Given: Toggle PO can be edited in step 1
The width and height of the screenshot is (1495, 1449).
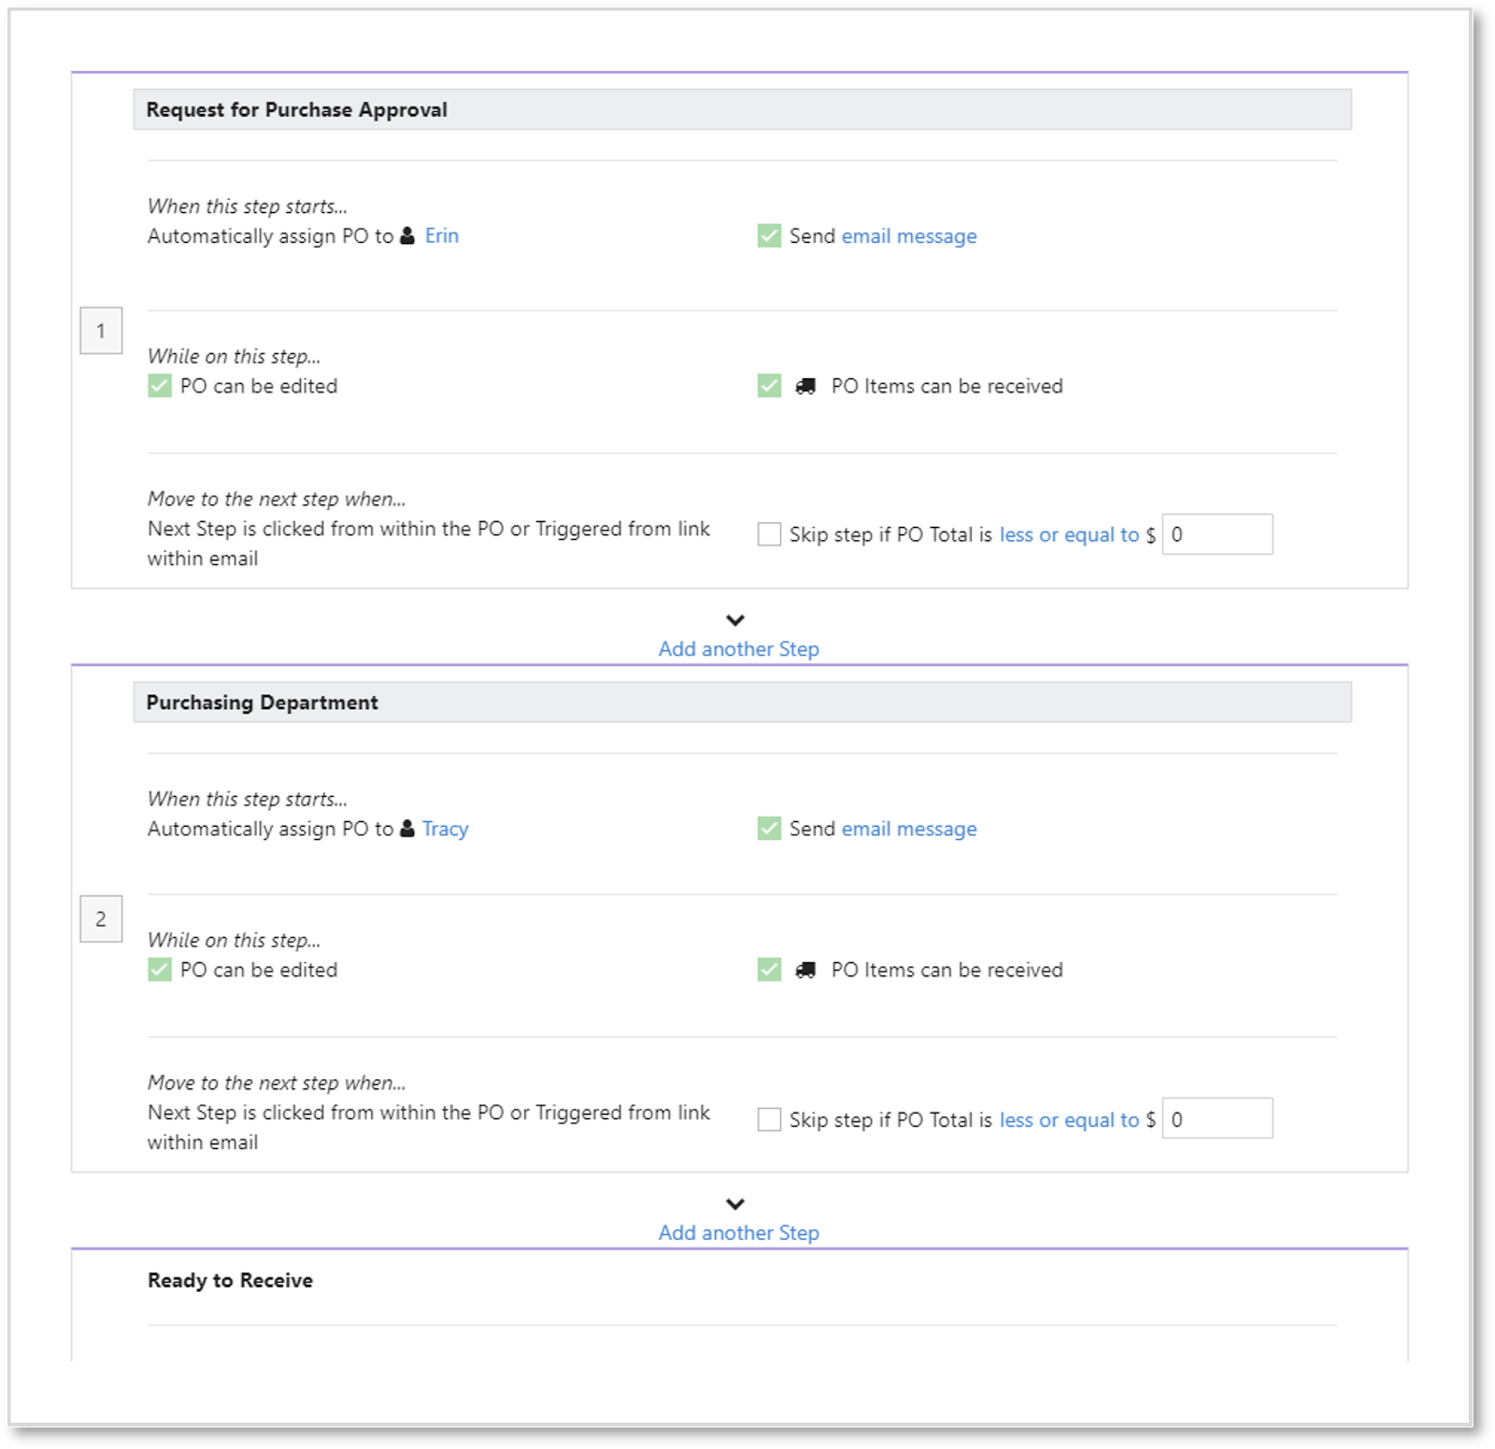Looking at the screenshot, I should point(160,387).
